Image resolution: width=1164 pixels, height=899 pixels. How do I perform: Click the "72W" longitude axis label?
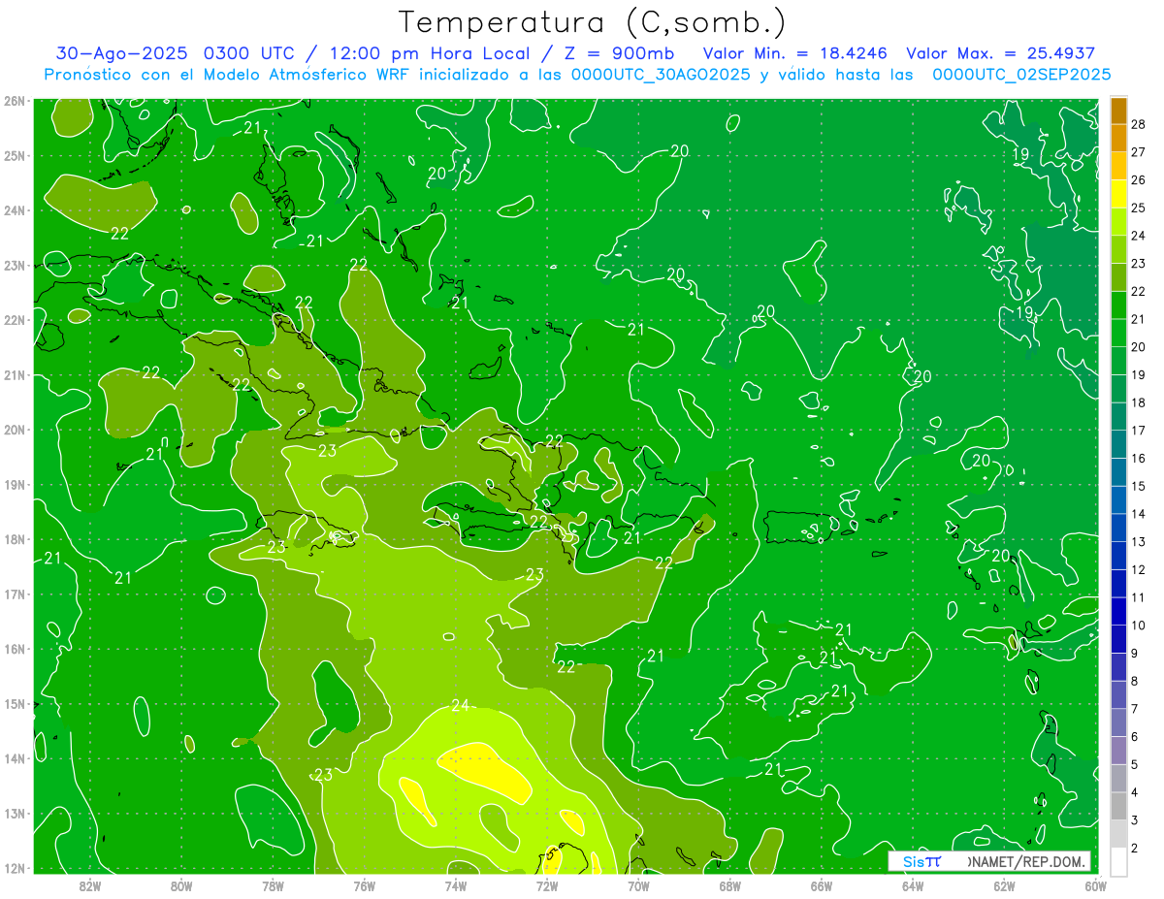pos(547,884)
